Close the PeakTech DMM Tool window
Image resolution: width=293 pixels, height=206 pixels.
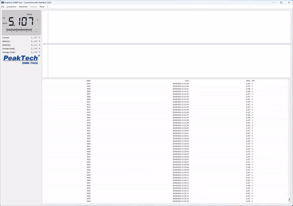click(x=289, y=2)
